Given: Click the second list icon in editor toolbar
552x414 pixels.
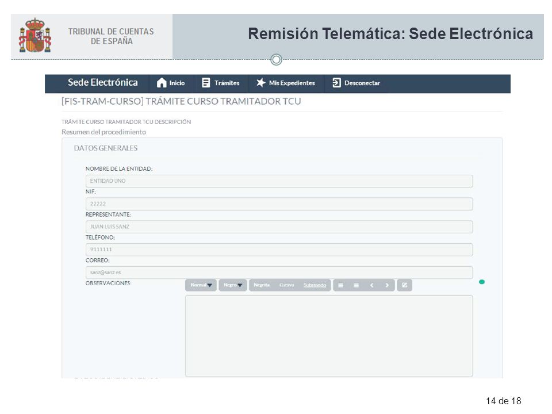Looking at the screenshot, I should 356,285.
